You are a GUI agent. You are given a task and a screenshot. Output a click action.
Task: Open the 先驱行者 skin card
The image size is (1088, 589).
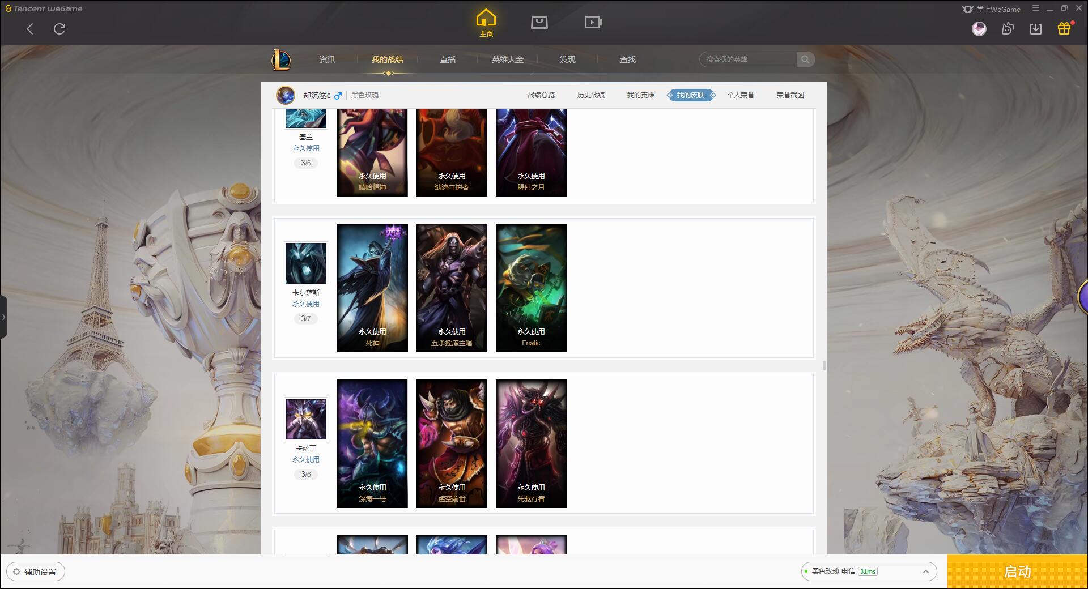(x=531, y=443)
